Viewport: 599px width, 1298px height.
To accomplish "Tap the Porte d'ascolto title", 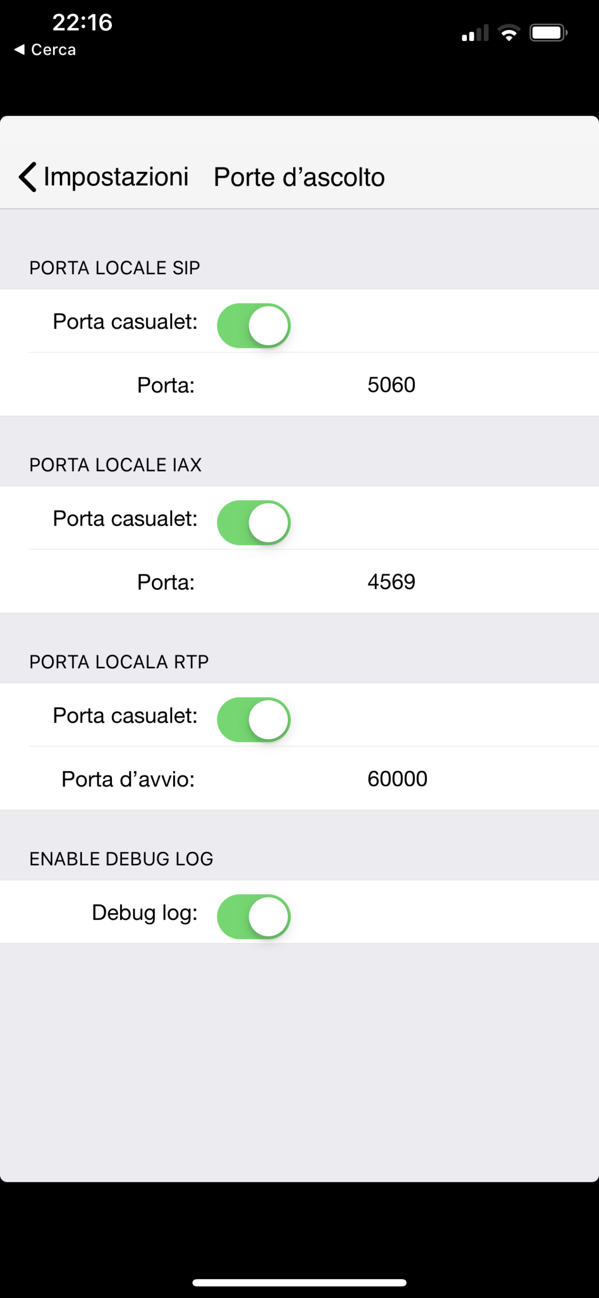I will point(299,177).
